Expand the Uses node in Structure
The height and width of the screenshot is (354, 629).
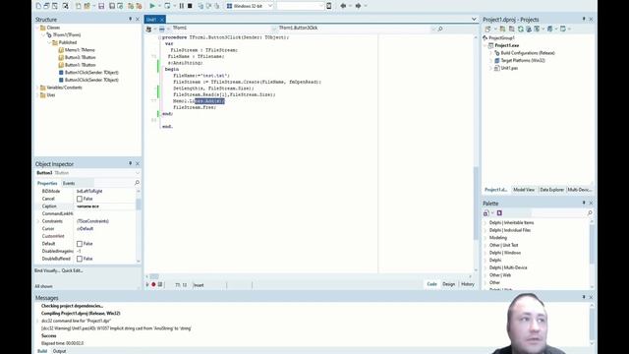point(38,95)
